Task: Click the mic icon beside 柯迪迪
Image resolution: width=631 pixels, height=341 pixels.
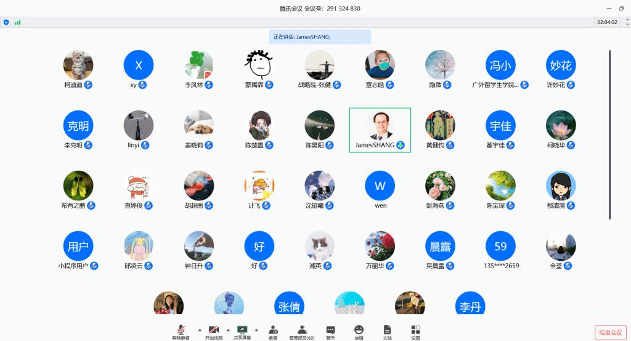Action: tap(88, 84)
